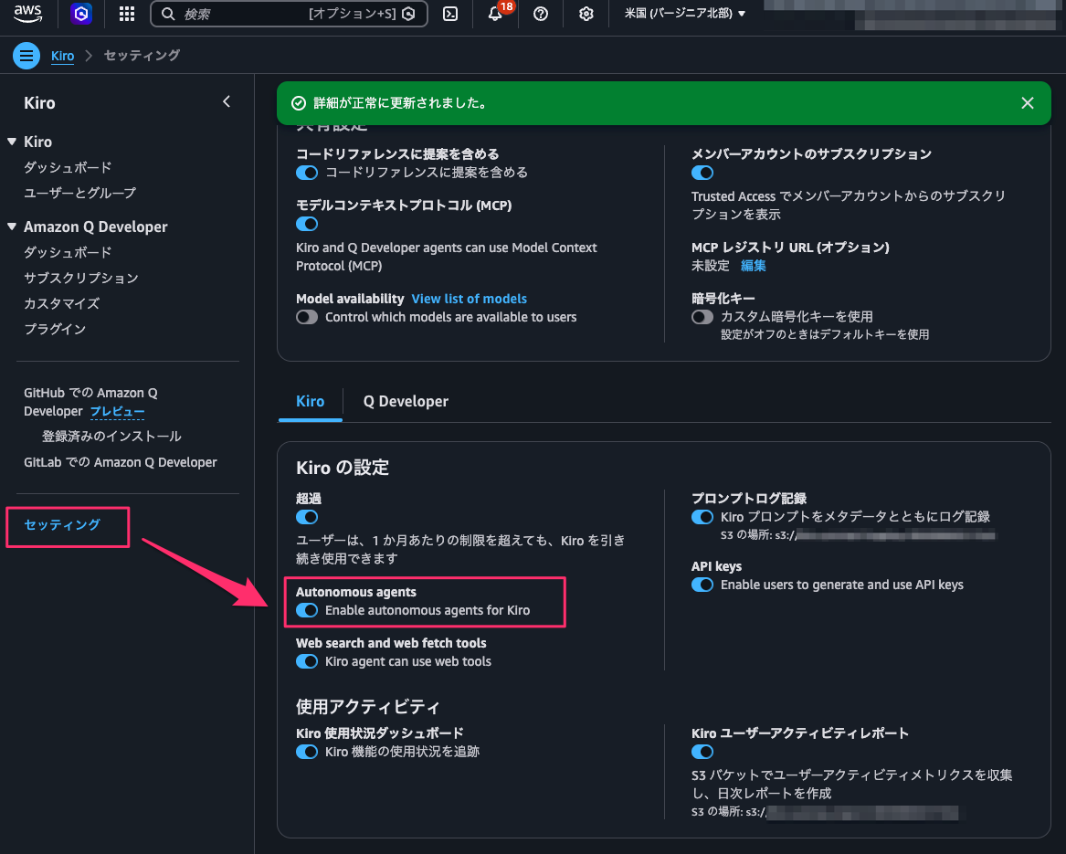Open the console settings gear
Image resolution: width=1066 pixels, height=854 pixels.
(x=586, y=14)
